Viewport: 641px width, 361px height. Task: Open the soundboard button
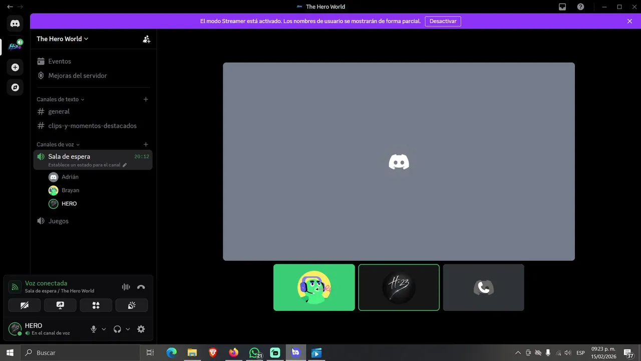tap(132, 305)
